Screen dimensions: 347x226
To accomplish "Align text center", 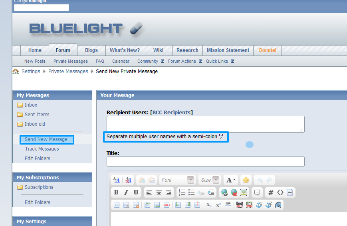I will [159, 192].
